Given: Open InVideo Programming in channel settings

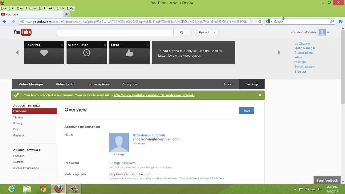Looking at the screenshot, I should pos(26,168).
